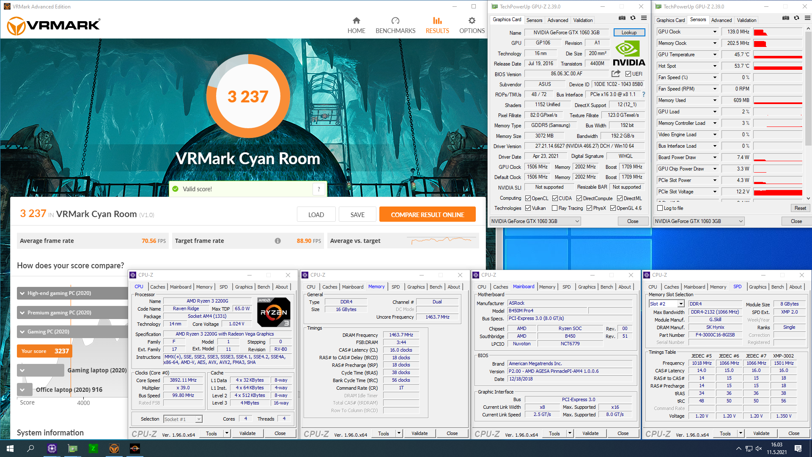Click Validate in CPU-Z Memory window
This screenshot has height=457, width=812.
(x=420, y=433)
